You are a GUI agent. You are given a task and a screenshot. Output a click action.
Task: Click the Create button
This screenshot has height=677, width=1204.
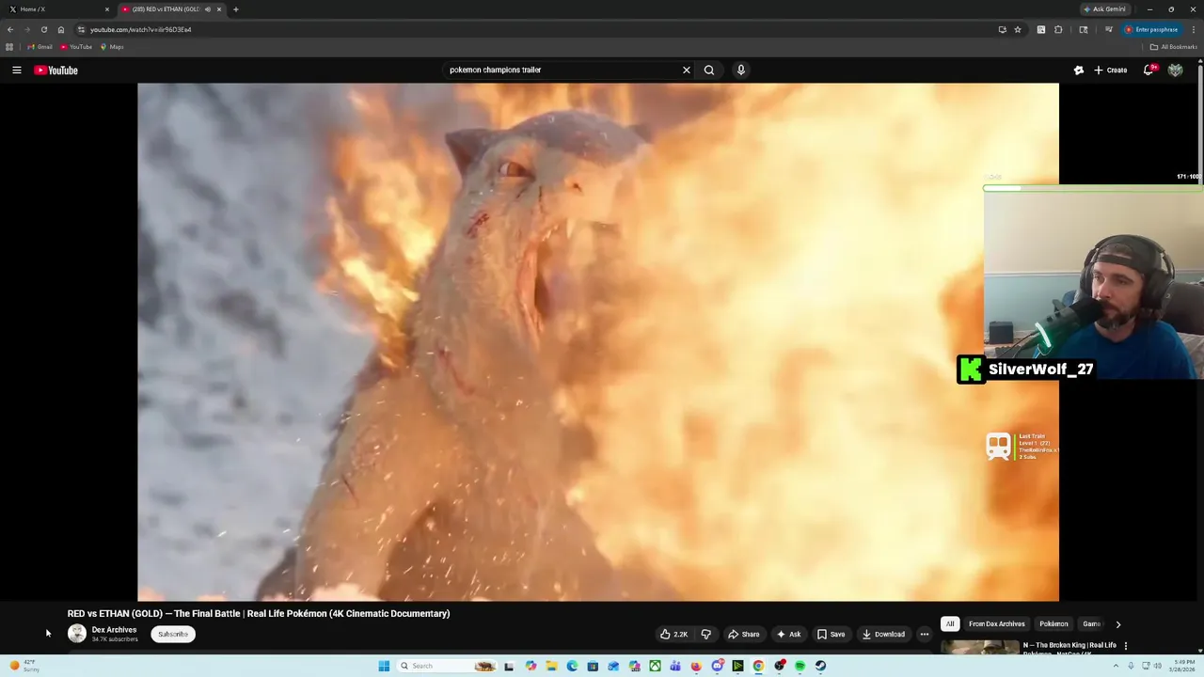pos(1111,70)
